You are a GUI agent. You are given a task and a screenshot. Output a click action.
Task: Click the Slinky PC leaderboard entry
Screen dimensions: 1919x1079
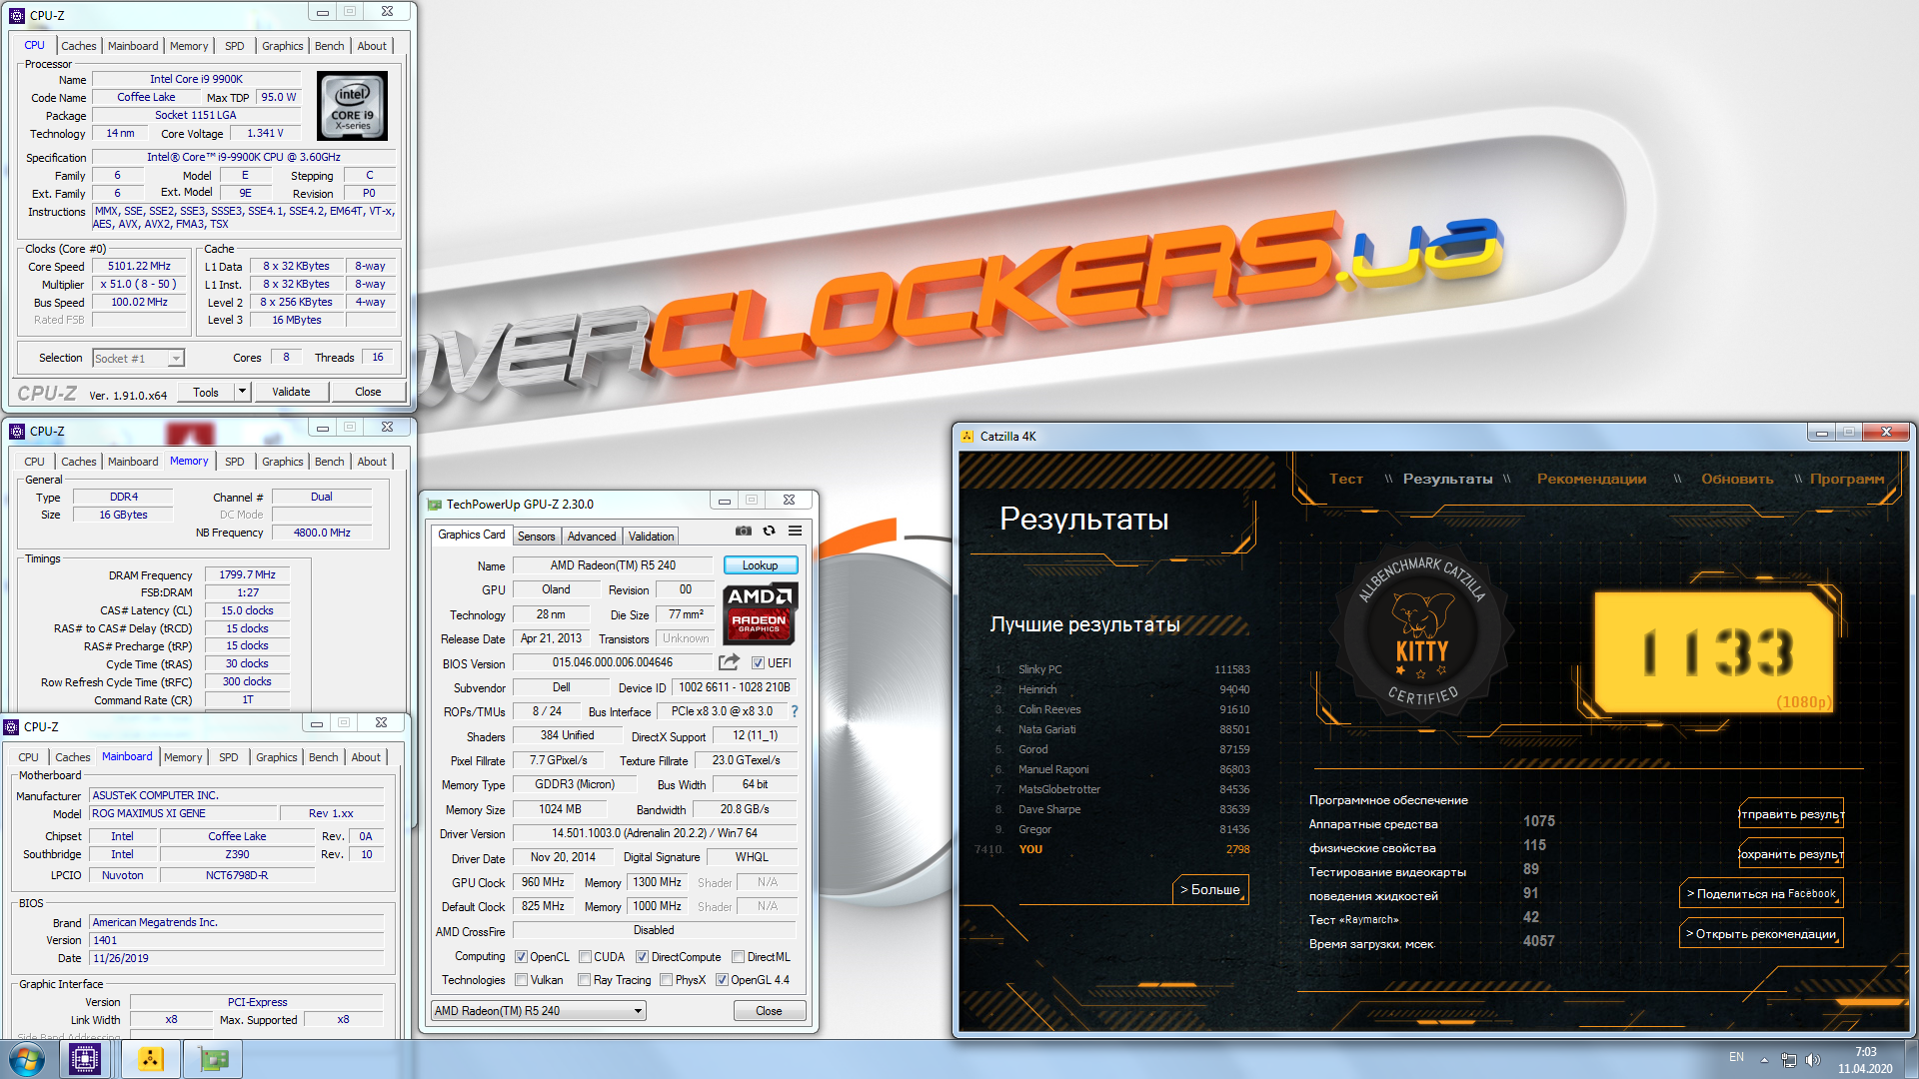[1121, 669]
